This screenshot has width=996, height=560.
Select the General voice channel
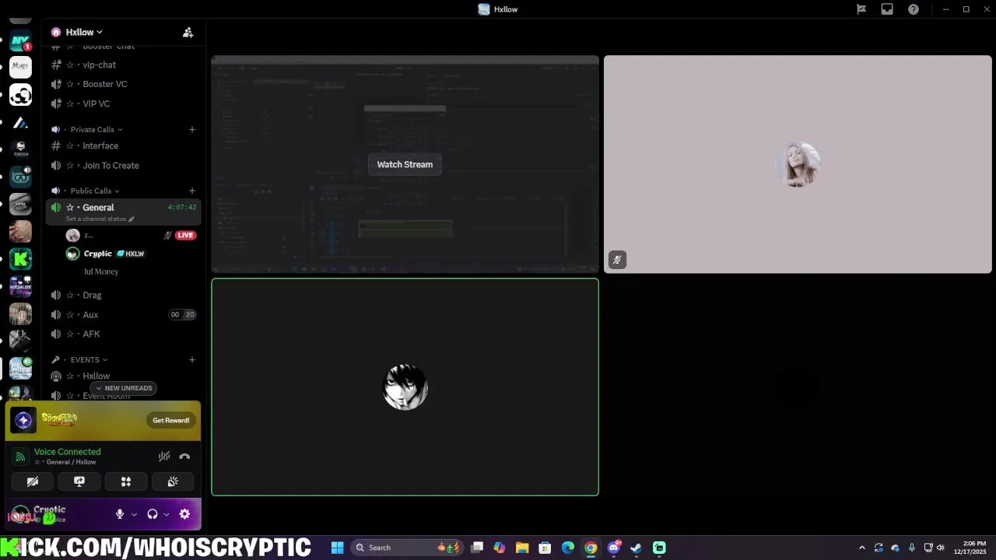tap(123, 212)
